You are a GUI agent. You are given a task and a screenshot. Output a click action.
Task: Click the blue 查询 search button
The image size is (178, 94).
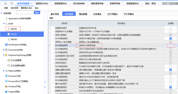tap(37, 12)
